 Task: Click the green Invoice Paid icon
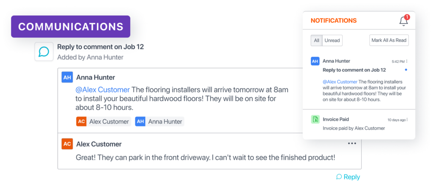click(315, 119)
